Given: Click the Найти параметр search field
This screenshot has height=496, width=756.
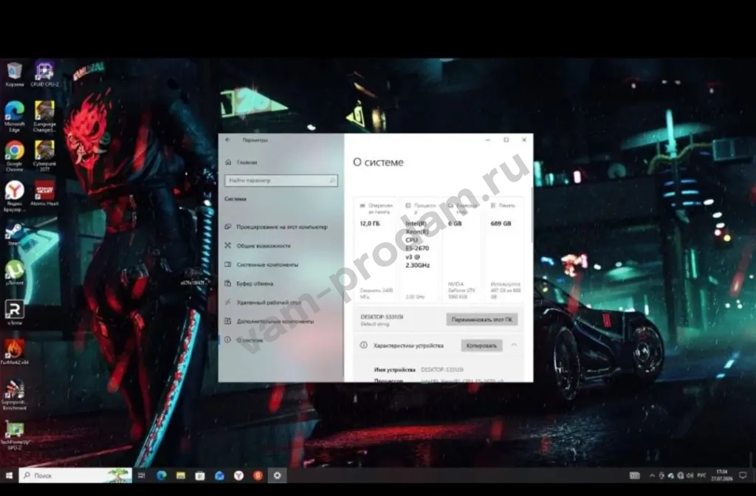Looking at the screenshot, I should point(281,180).
